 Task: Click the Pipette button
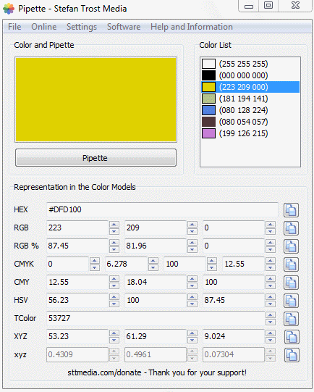pos(96,158)
